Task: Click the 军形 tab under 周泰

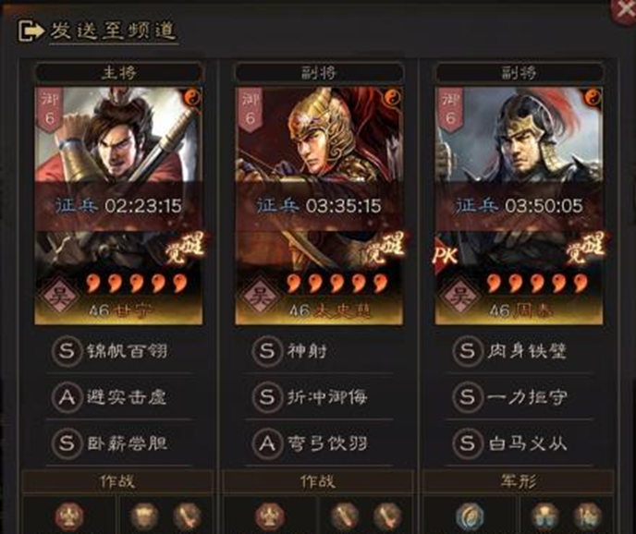Action: pyautogui.click(x=519, y=481)
